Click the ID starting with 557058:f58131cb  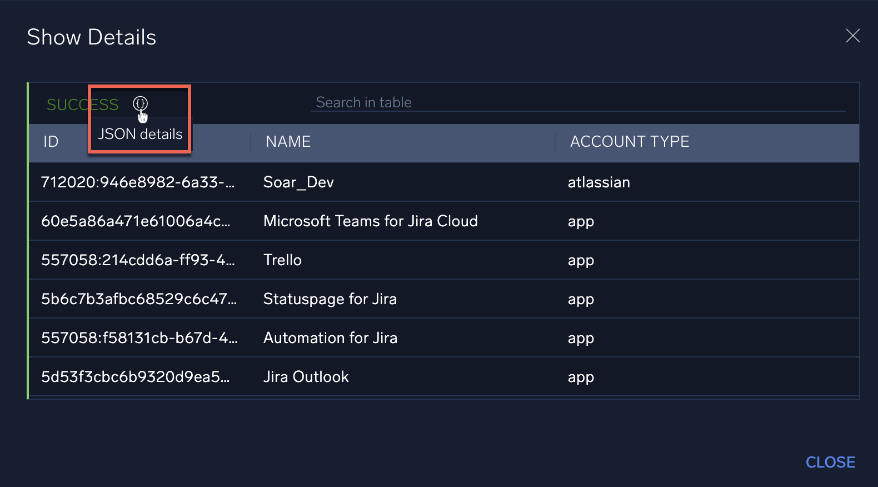coord(139,338)
